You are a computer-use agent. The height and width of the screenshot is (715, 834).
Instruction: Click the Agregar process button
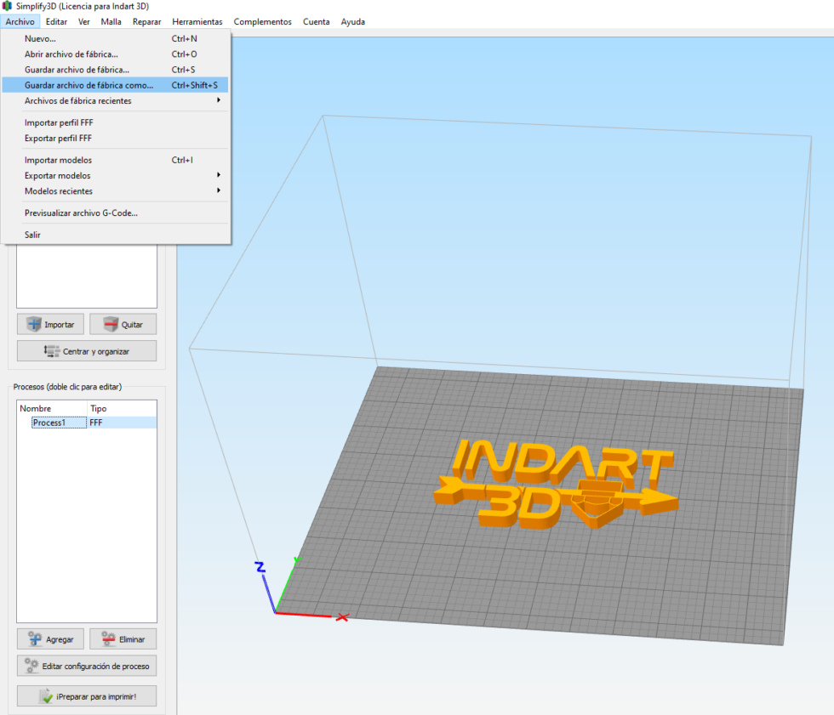50,639
